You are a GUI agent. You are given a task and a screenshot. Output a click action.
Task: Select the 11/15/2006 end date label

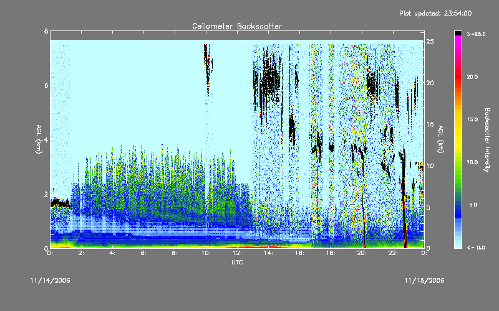pyautogui.click(x=424, y=281)
